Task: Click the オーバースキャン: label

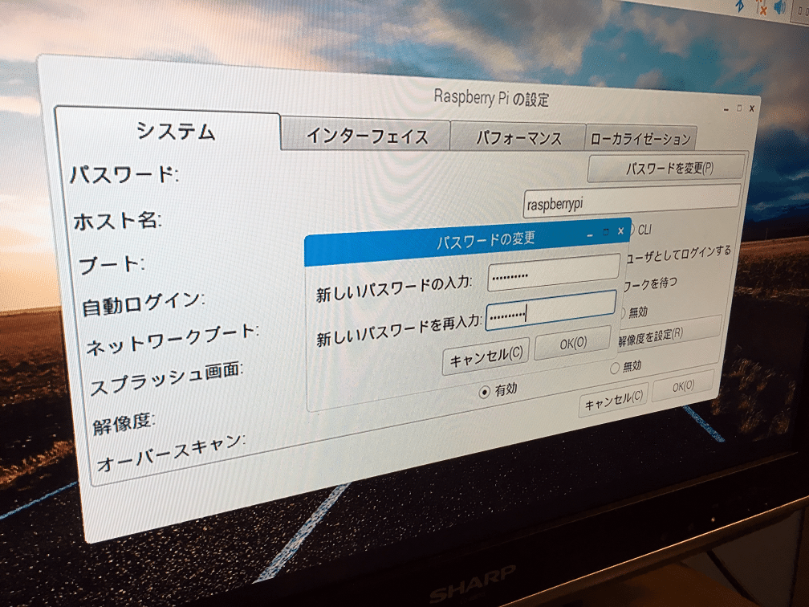Action: tap(171, 453)
